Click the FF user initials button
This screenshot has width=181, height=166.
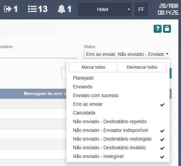click(142, 9)
